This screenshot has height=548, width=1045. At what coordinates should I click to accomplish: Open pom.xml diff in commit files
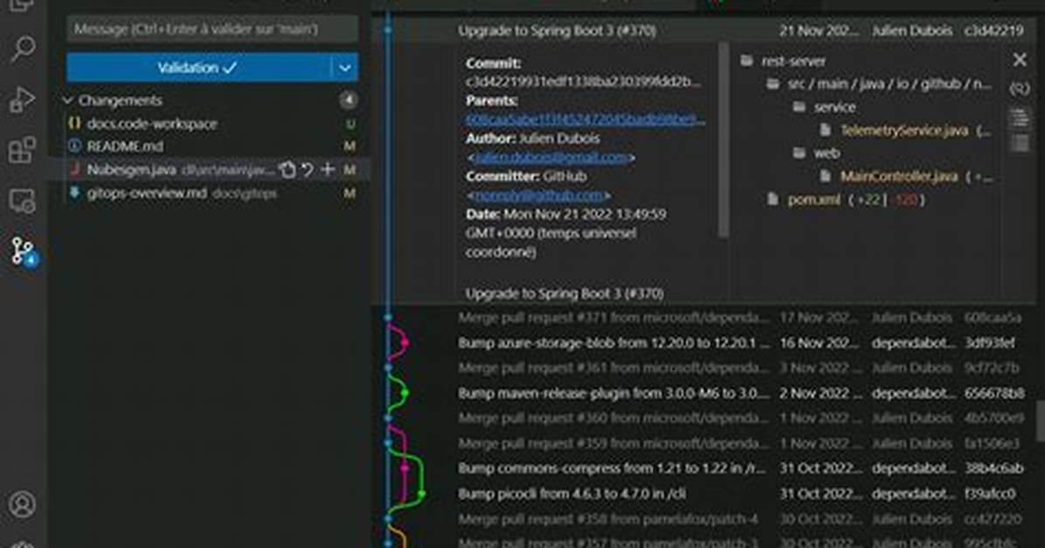[x=813, y=199]
